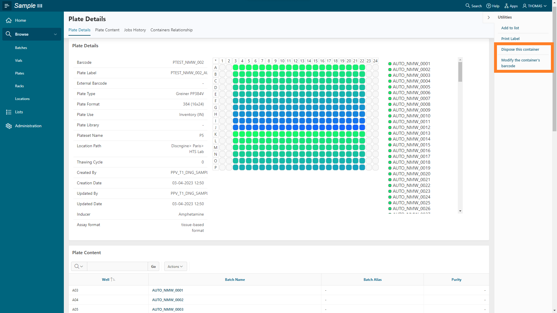This screenshot has height=313, width=557.
Task: Select row header K in plate grid
Action: 215,134
